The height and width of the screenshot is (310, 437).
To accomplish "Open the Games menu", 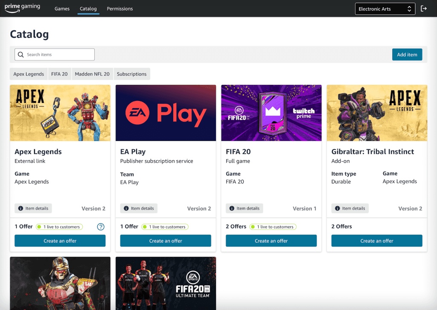I will point(62,9).
